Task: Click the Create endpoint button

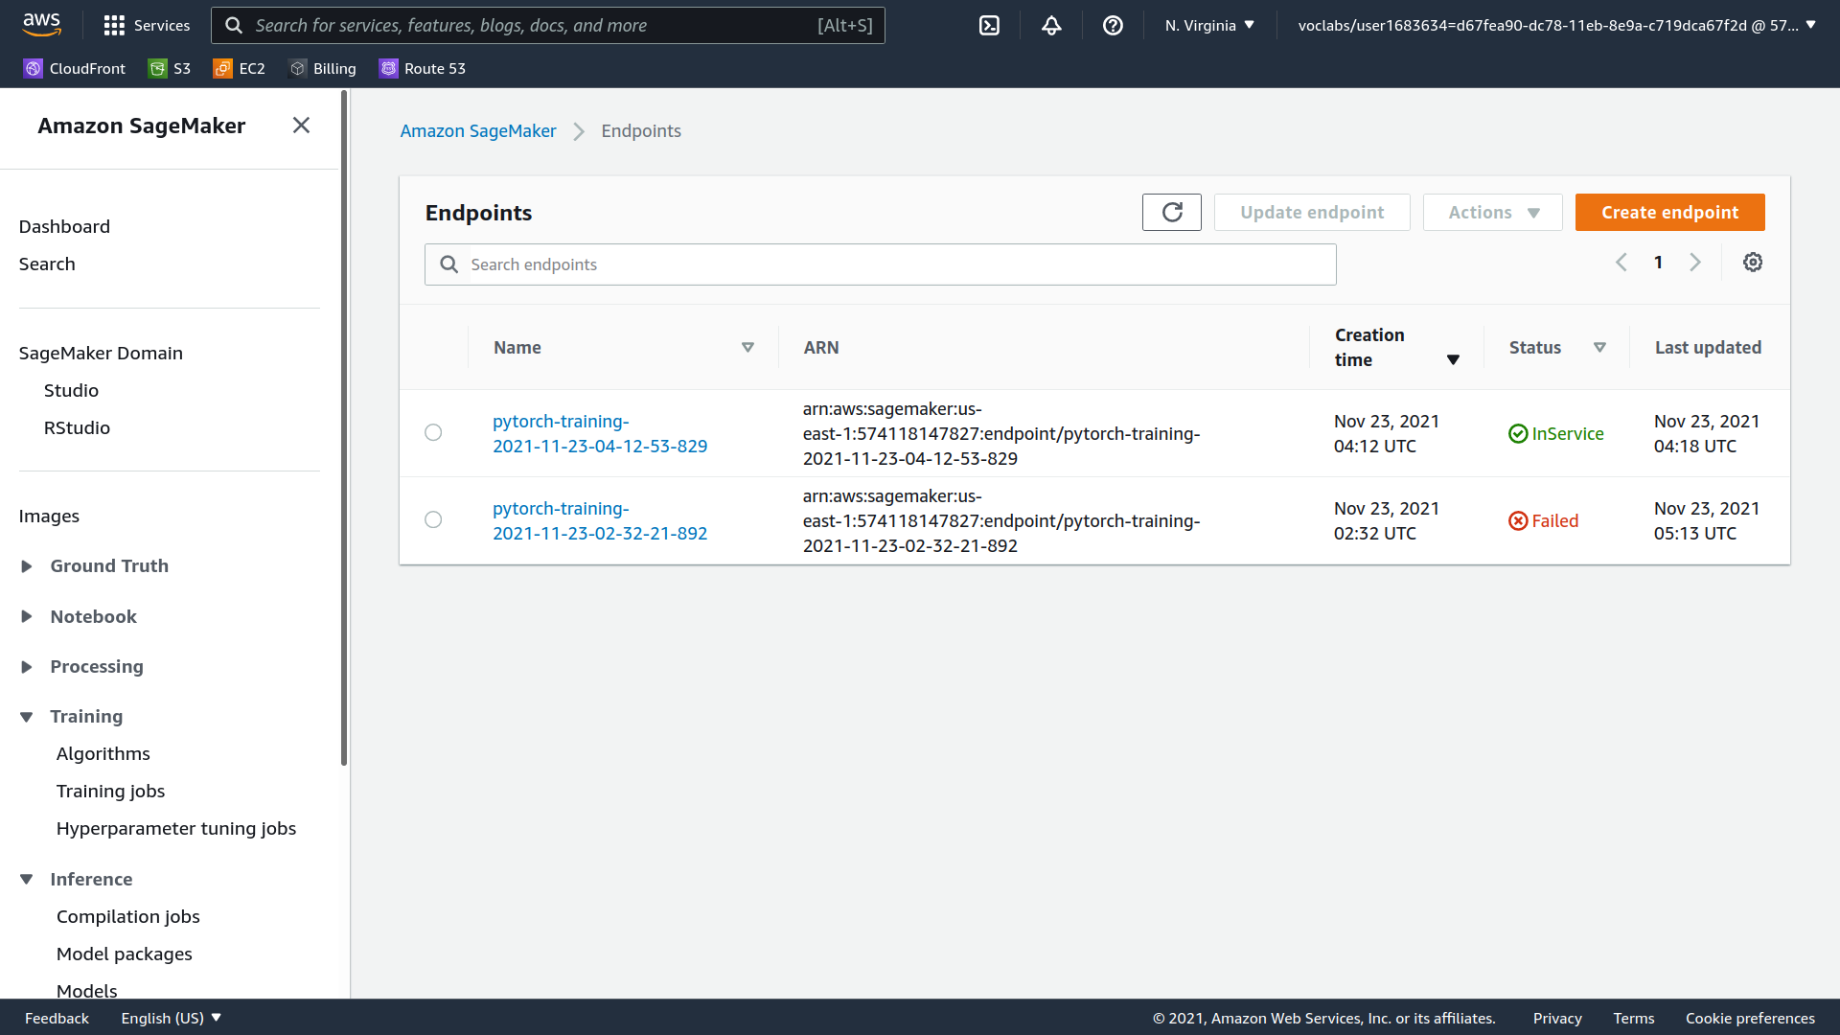Action: 1669,213
